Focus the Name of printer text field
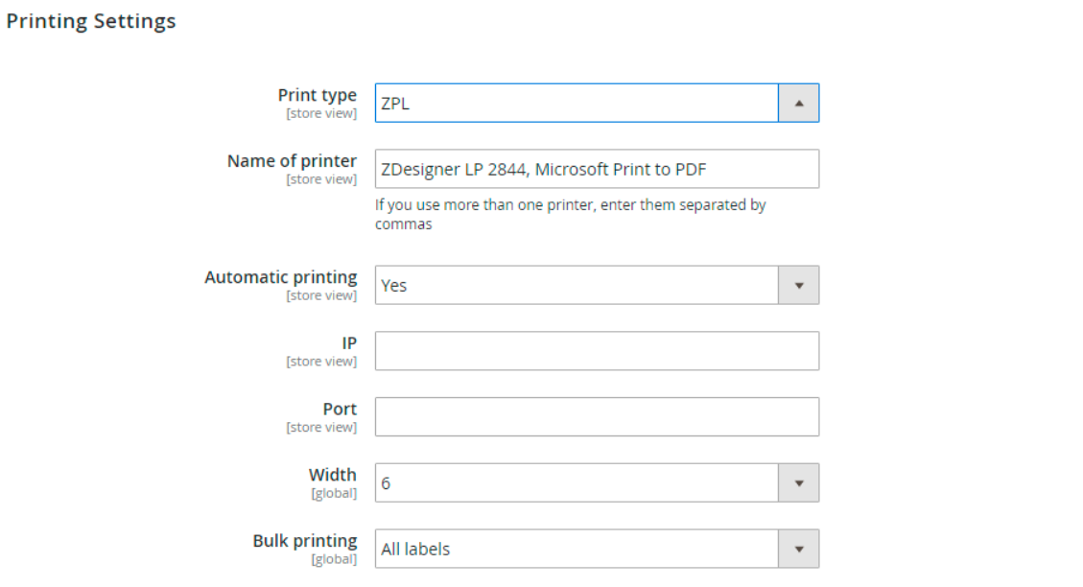Screen dimensions: 1083x587 pos(597,169)
